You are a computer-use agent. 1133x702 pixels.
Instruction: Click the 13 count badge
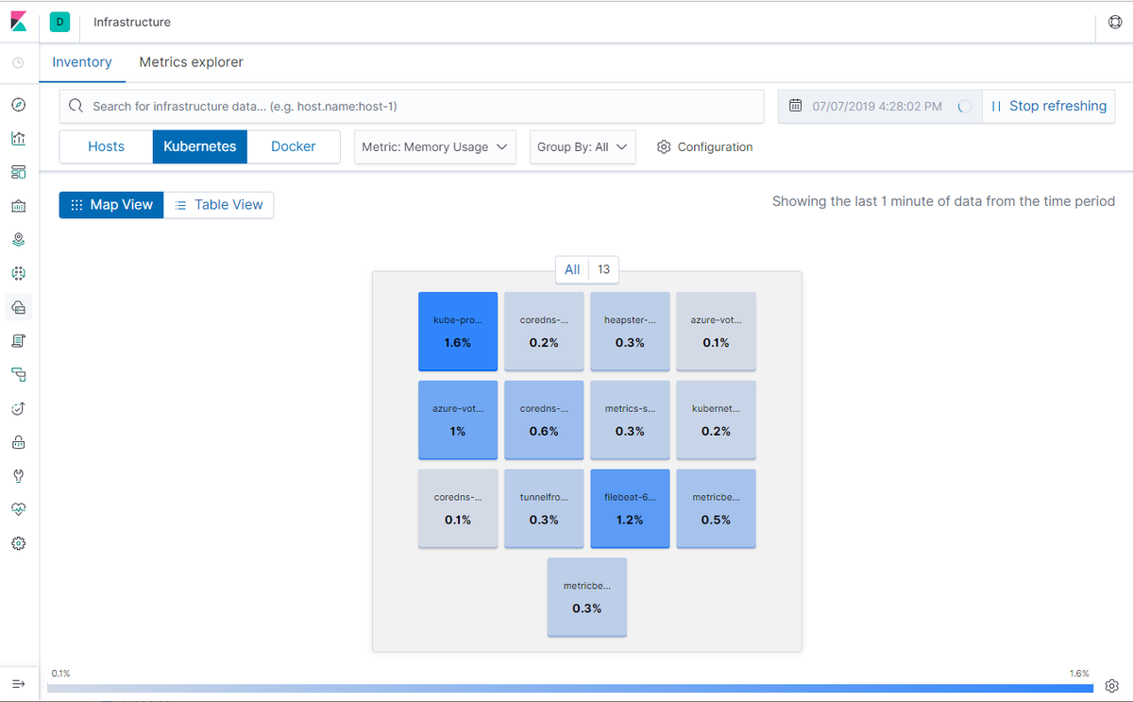(x=603, y=269)
